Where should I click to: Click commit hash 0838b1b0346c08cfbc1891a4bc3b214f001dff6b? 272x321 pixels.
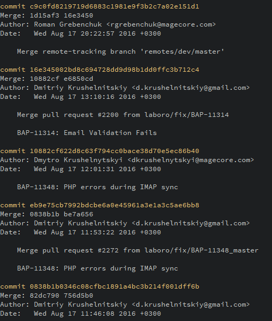coord(115,286)
